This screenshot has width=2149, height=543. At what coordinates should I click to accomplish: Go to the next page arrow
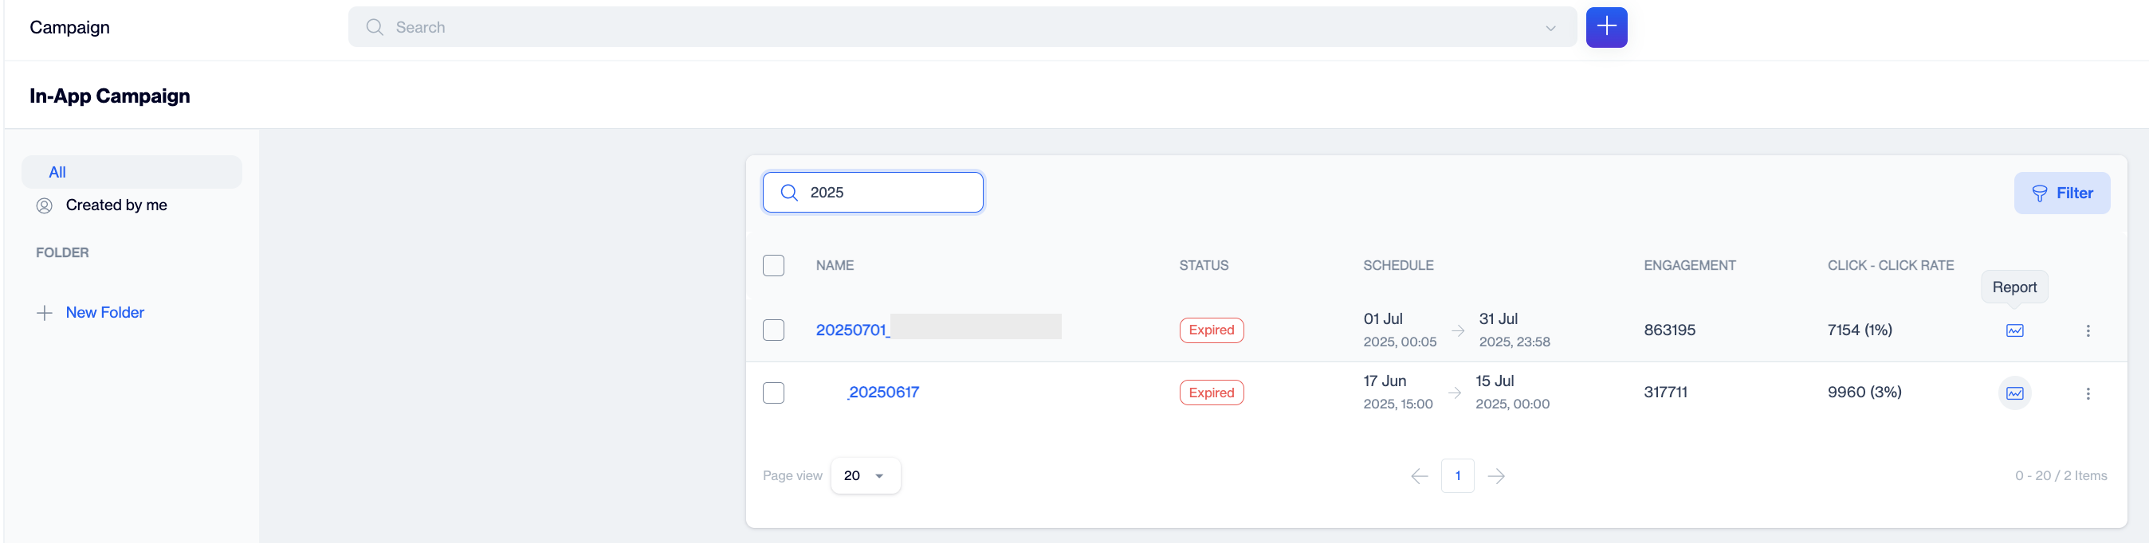point(1496,476)
